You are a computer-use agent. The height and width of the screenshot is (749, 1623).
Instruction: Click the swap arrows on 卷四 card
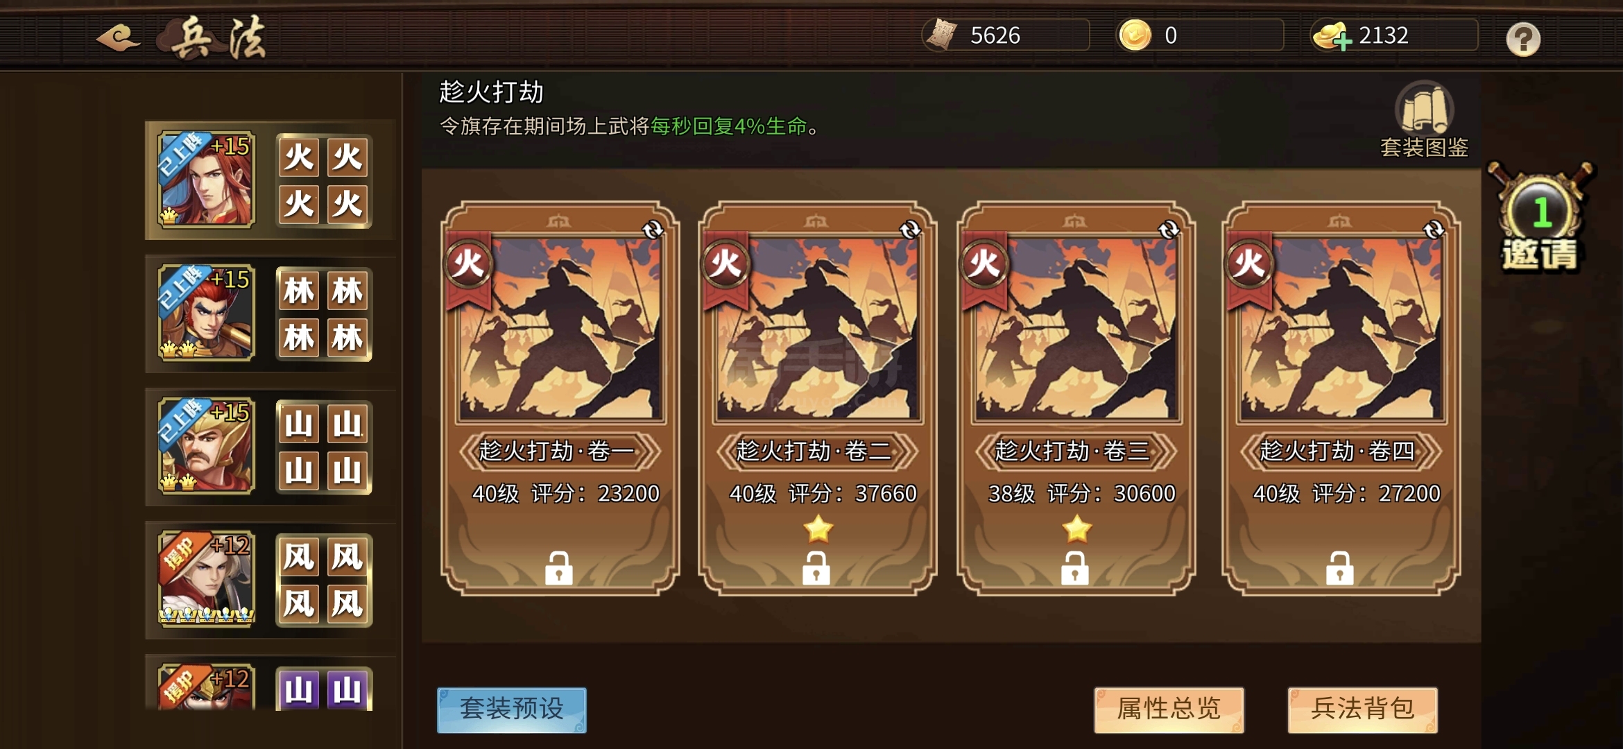pos(1433,230)
